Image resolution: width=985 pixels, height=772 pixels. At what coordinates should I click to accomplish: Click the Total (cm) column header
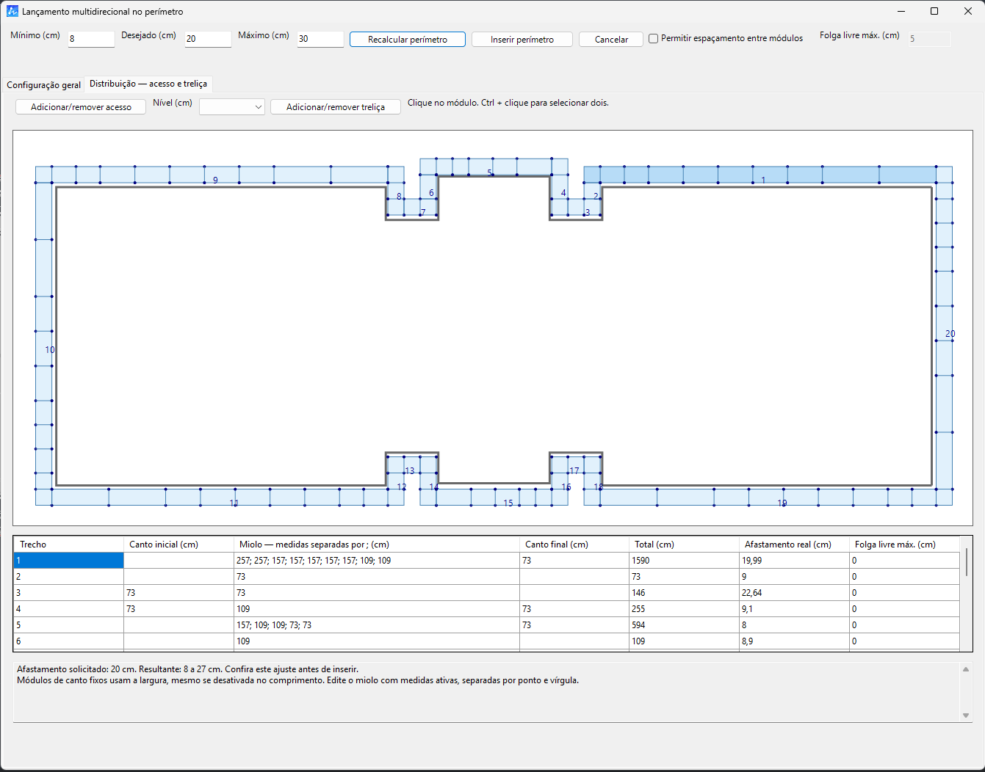tap(685, 545)
